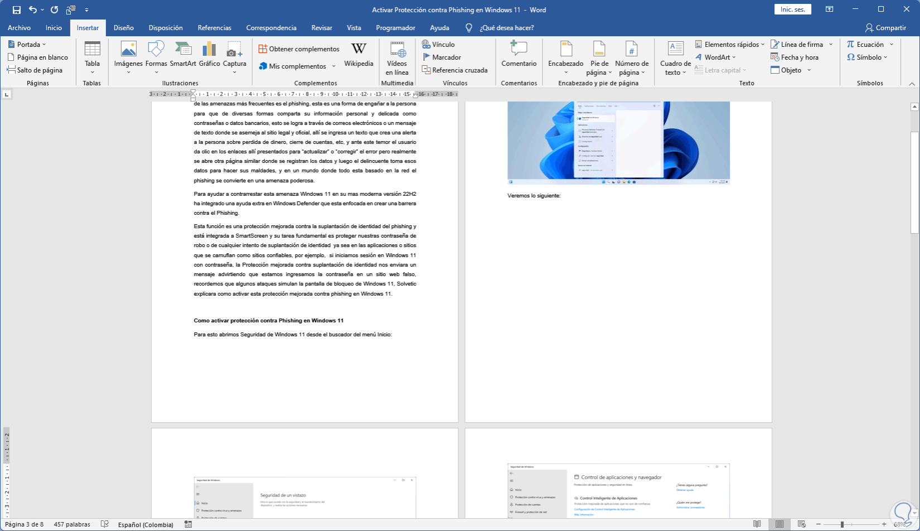This screenshot has width=920, height=531.
Task: Save the document with the floppy disk icon
Action: click(17, 10)
